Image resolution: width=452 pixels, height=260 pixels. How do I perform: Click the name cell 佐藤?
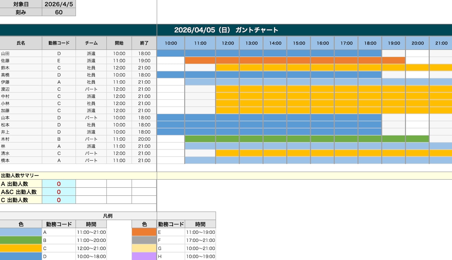click(21, 60)
